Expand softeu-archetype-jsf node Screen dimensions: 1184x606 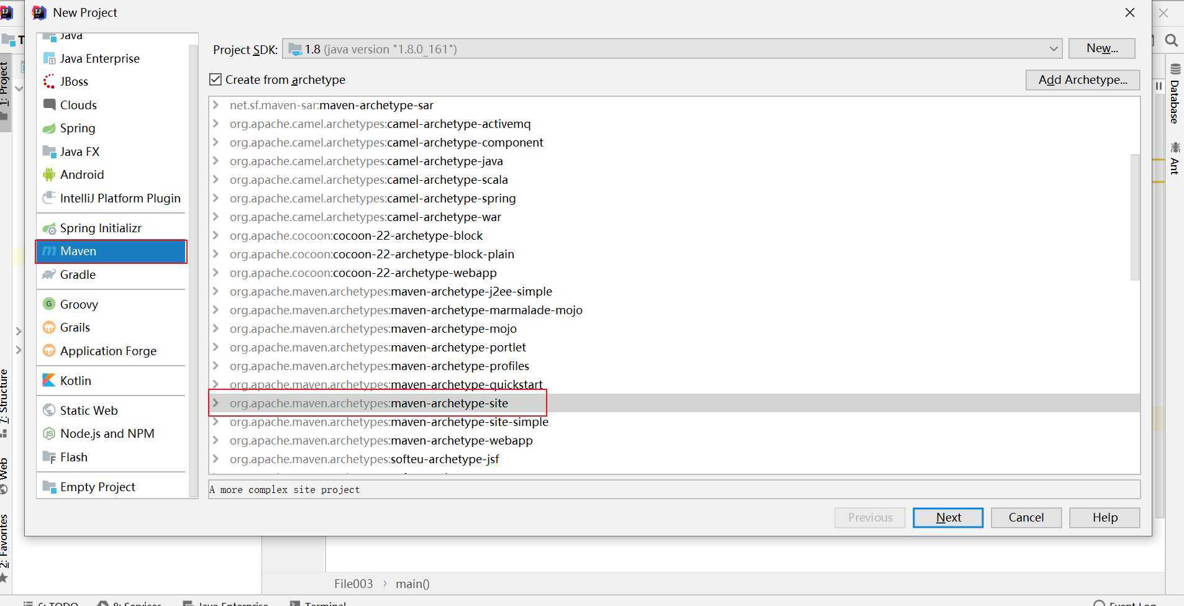(216, 459)
